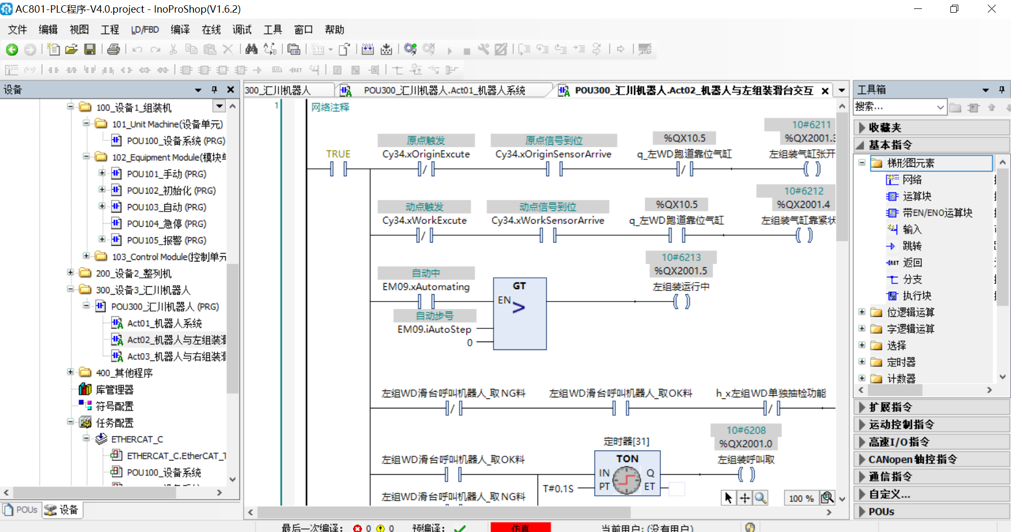The width and height of the screenshot is (1011, 532).
Task: Click the green back navigation arrow
Action: [x=12, y=49]
